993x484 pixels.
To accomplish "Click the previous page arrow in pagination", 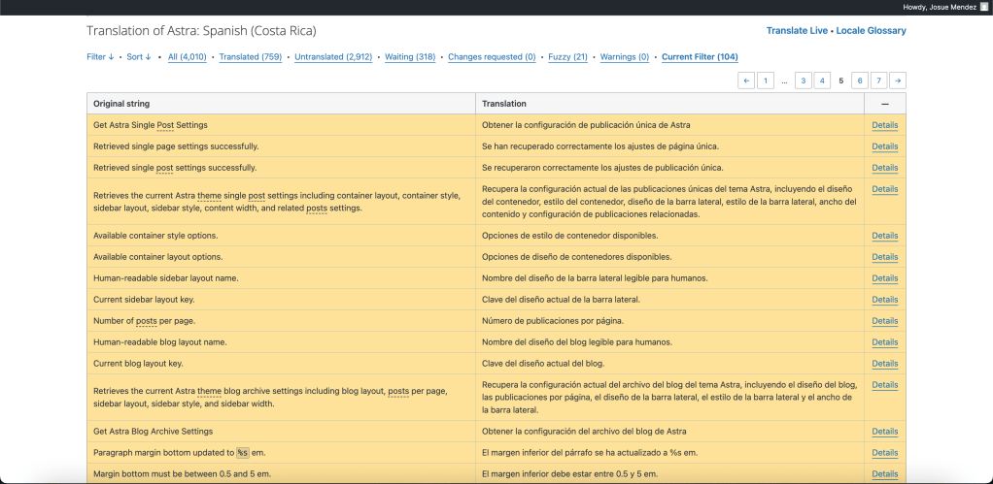I will [x=746, y=81].
